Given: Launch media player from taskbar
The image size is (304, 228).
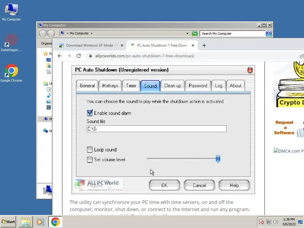Looking at the screenshot, I should coord(40,222).
